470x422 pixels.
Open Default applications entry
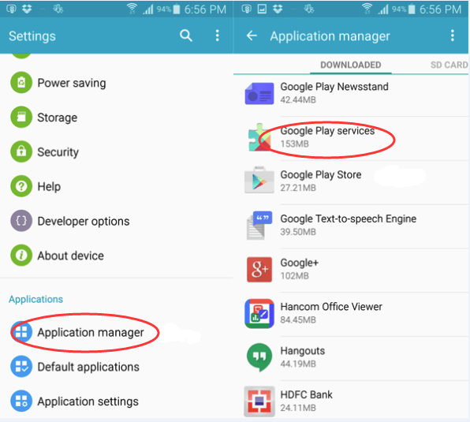tap(117, 367)
